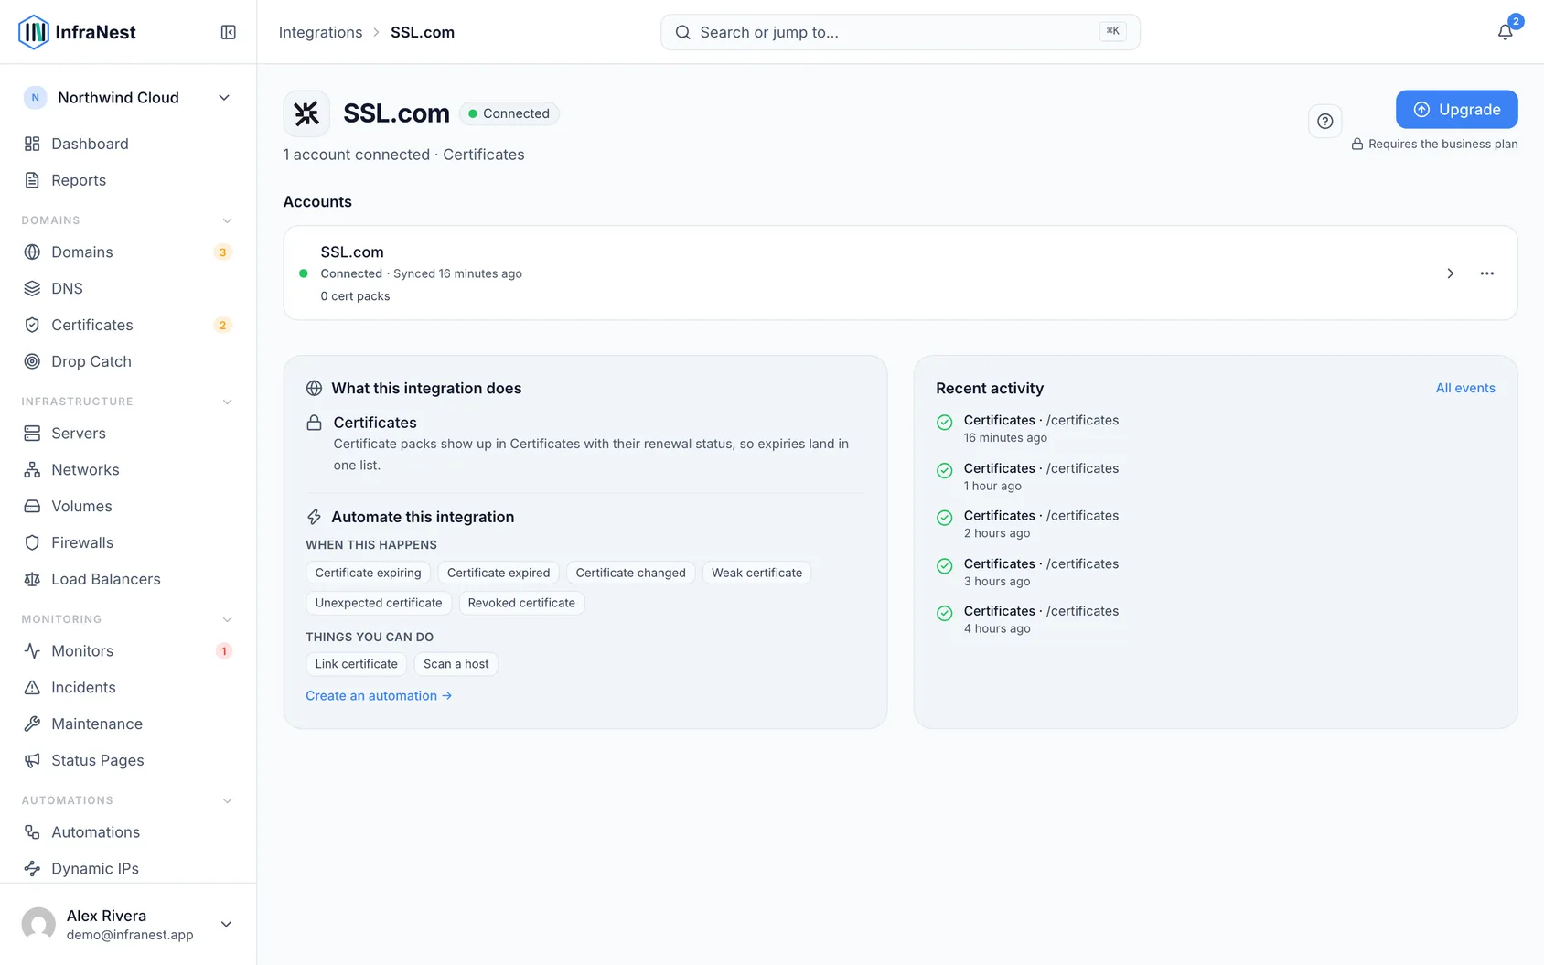Click the help question-mark icon
The height and width of the screenshot is (965, 1544).
[x=1324, y=121]
